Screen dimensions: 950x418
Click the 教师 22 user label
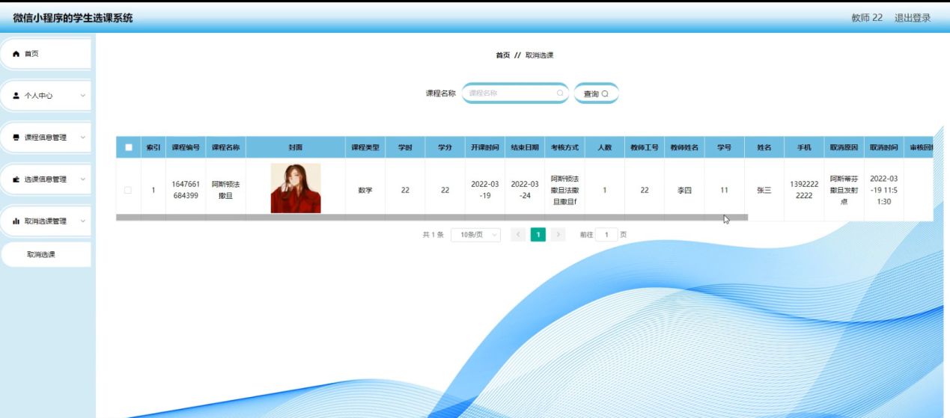(867, 18)
